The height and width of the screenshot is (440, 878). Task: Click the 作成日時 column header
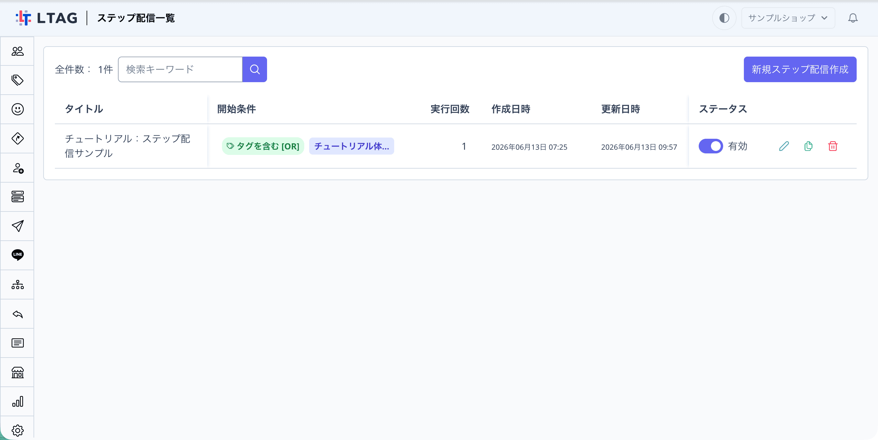tap(511, 109)
